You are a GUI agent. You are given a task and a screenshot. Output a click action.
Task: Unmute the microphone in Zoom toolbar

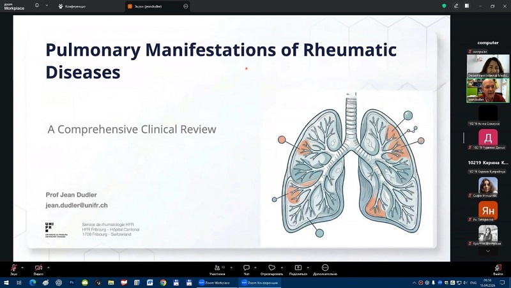[x=13, y=268]
